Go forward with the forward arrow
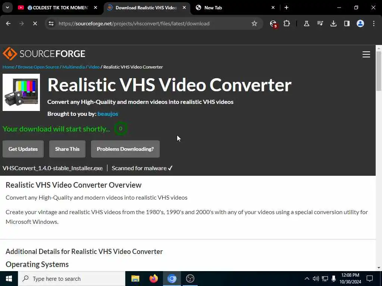This screenshot has width=382, height=286. click(21, 23)
